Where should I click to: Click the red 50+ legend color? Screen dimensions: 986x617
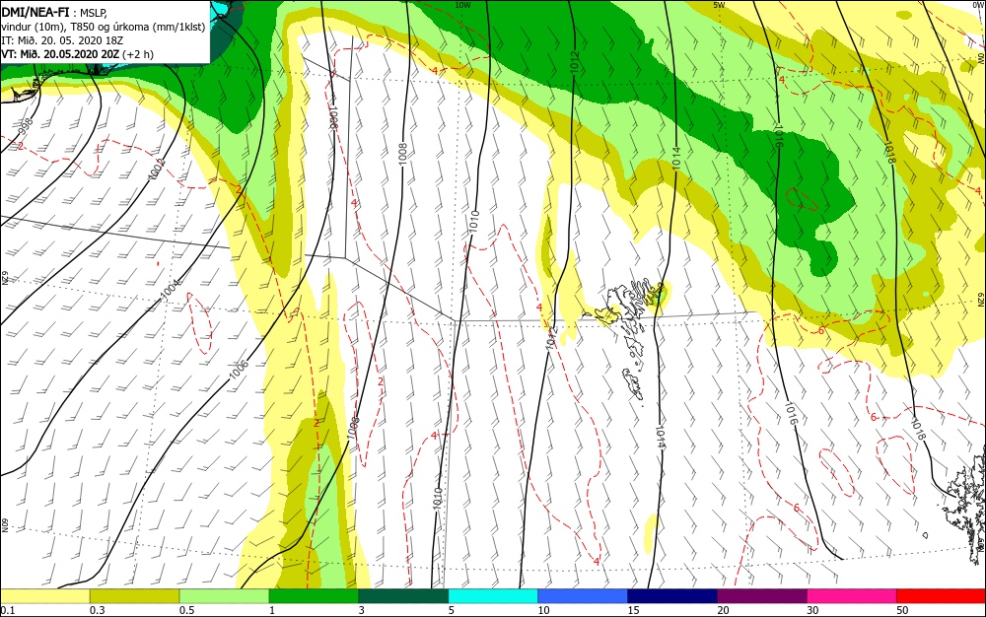click(942, 596)
